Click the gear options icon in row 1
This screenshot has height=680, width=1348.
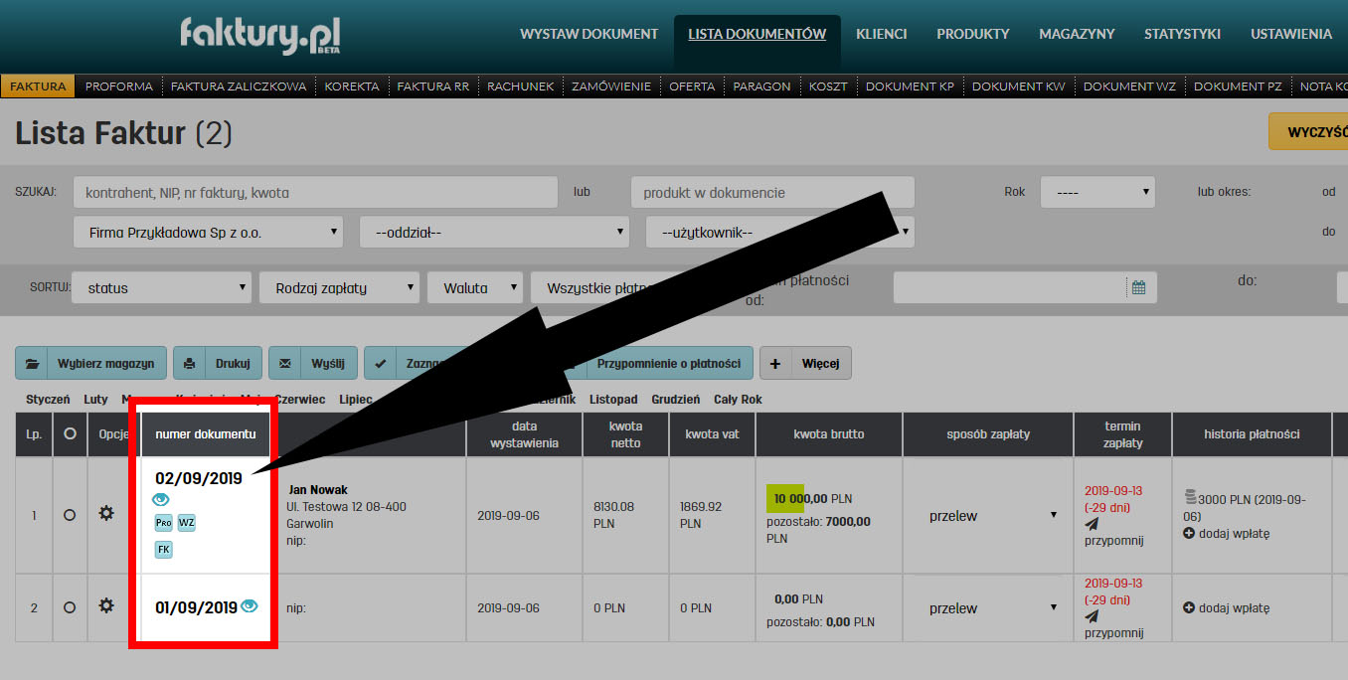(106, 514)
